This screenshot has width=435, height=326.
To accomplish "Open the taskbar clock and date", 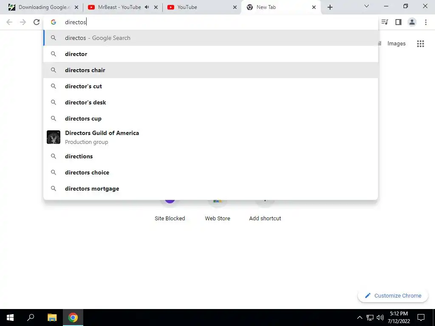I will point(399,318).
